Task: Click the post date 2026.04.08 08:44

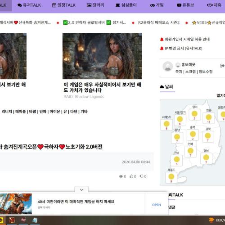Action: [x=136, y=162]
